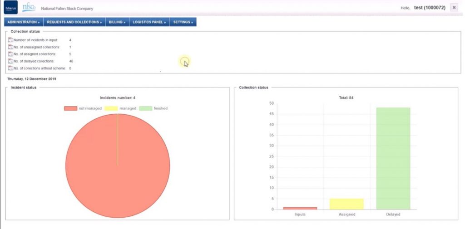Click the not managed legend text

pos(90,108)
